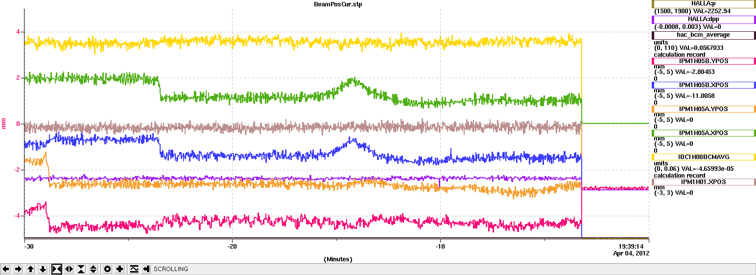Click the circle auto-scale icon
756x275 pixels.
tap(108, 269)
